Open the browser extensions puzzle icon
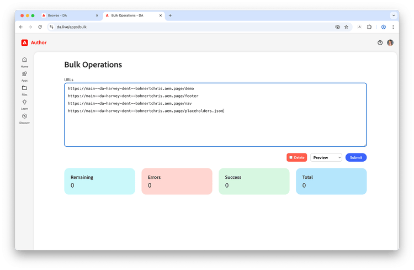 [369, 27]
